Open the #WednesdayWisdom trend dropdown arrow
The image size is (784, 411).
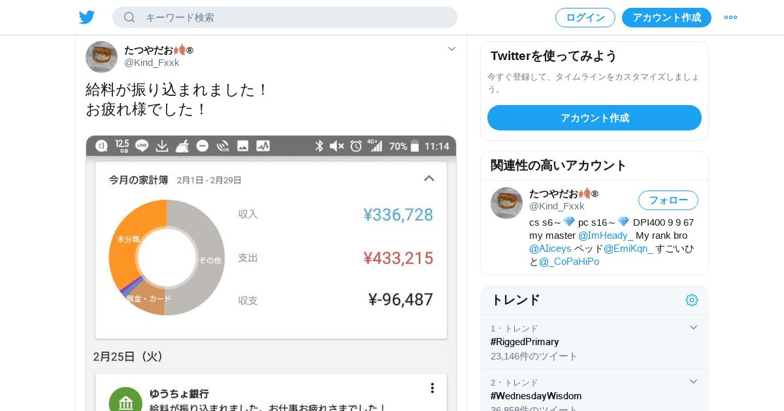[694, 382]
